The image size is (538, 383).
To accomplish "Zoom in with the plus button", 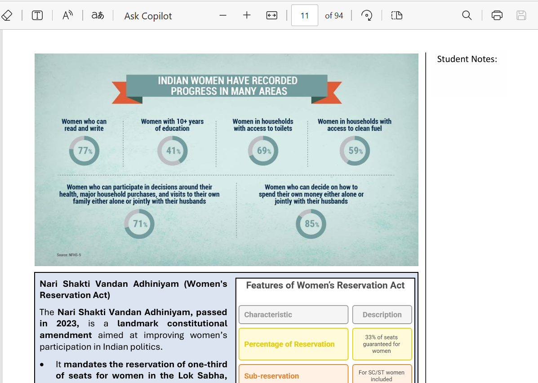I will pos(247,16).
